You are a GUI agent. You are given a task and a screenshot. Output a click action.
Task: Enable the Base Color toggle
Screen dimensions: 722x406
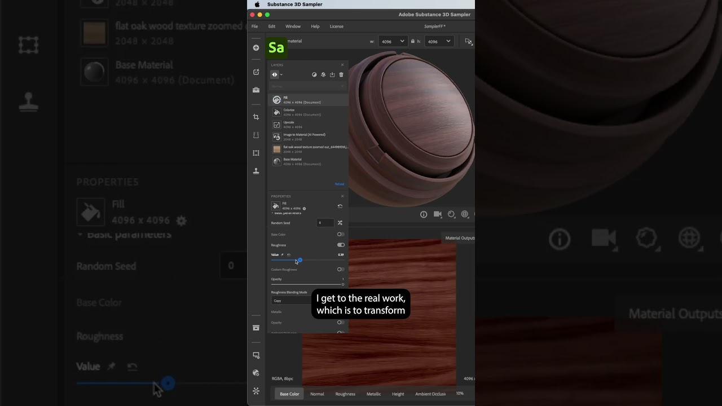[x=341, y=234]
